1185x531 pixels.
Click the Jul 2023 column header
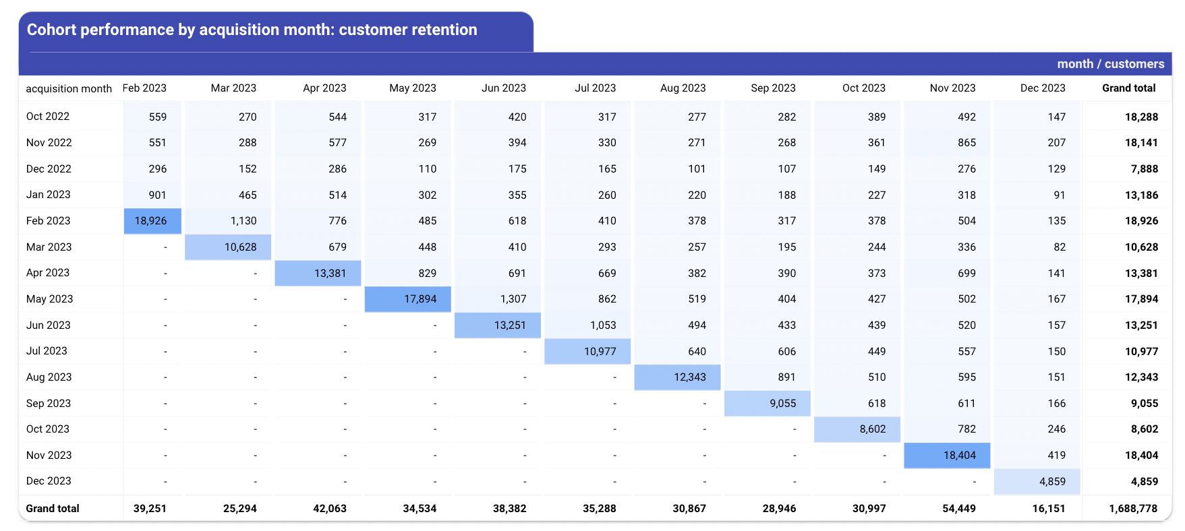(x=595, y=88)
